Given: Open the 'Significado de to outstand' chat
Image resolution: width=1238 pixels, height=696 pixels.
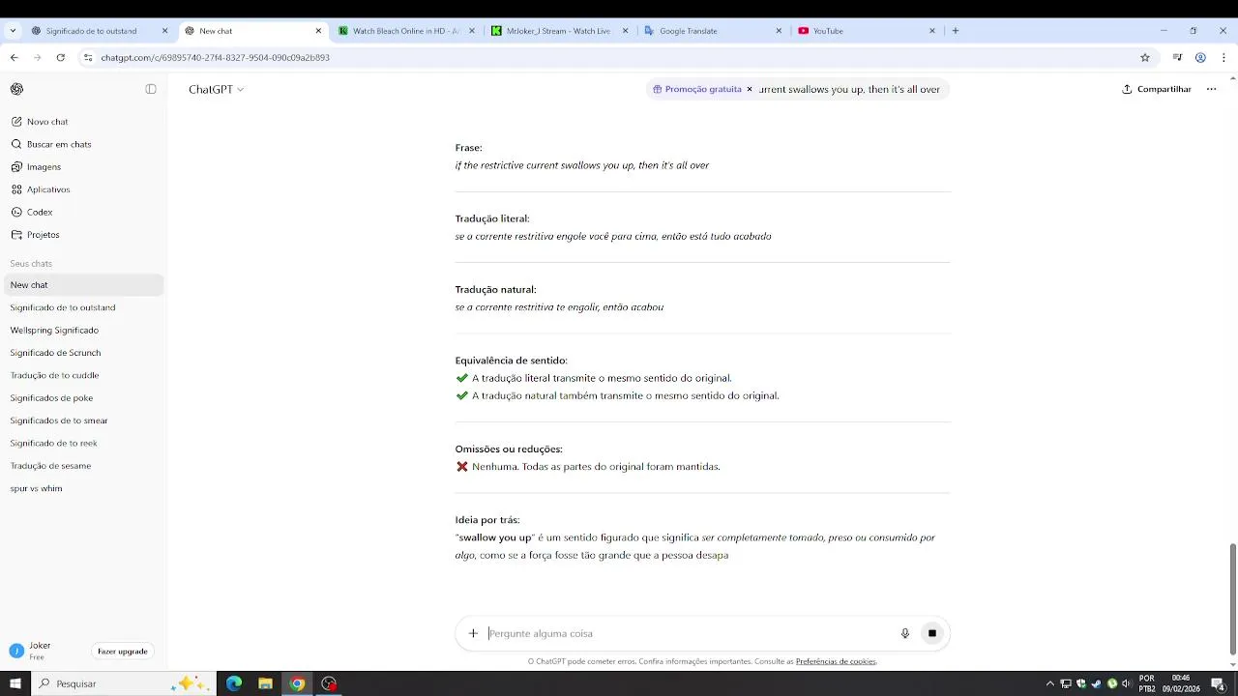Looking at the screenshot, I should click(x=84, y=307).
